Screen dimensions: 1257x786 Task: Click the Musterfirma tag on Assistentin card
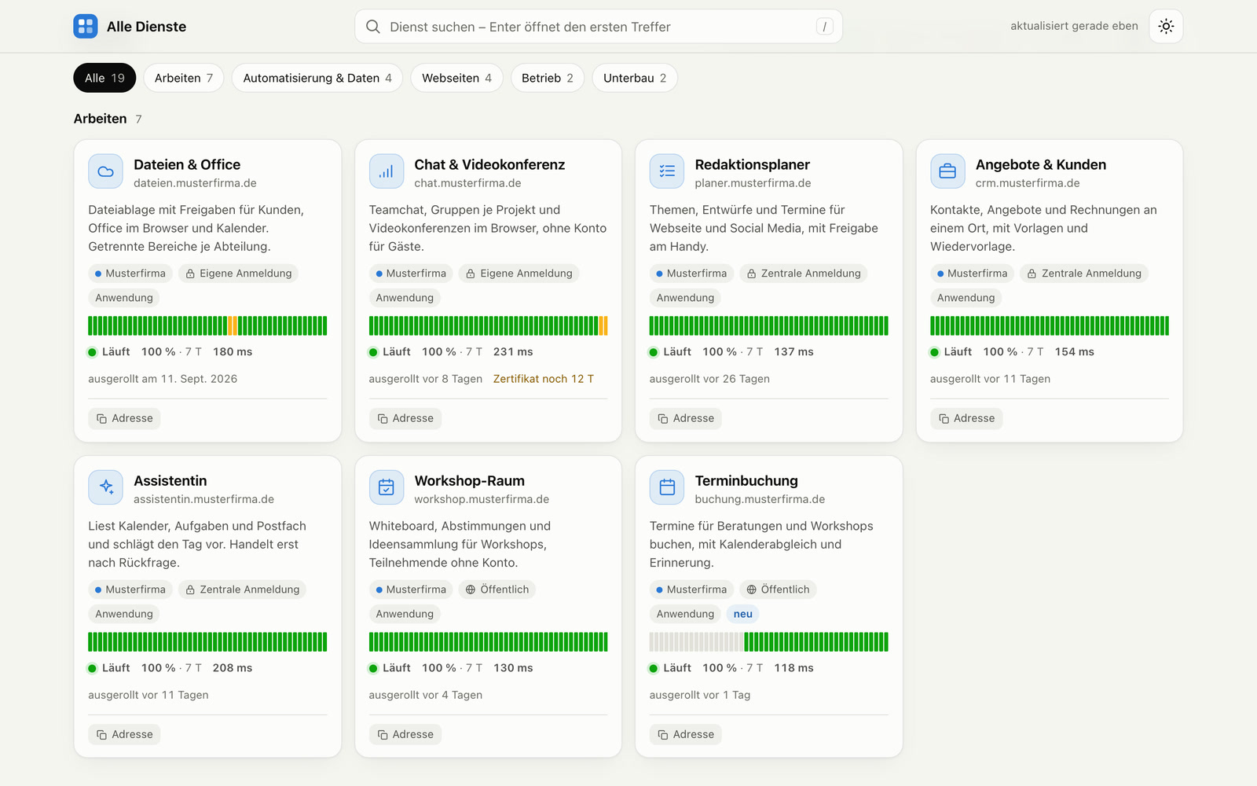pos(130,589)
